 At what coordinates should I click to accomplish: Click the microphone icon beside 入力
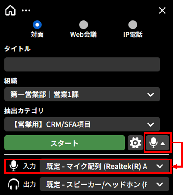pyautogui.click(x=14, y=166)
